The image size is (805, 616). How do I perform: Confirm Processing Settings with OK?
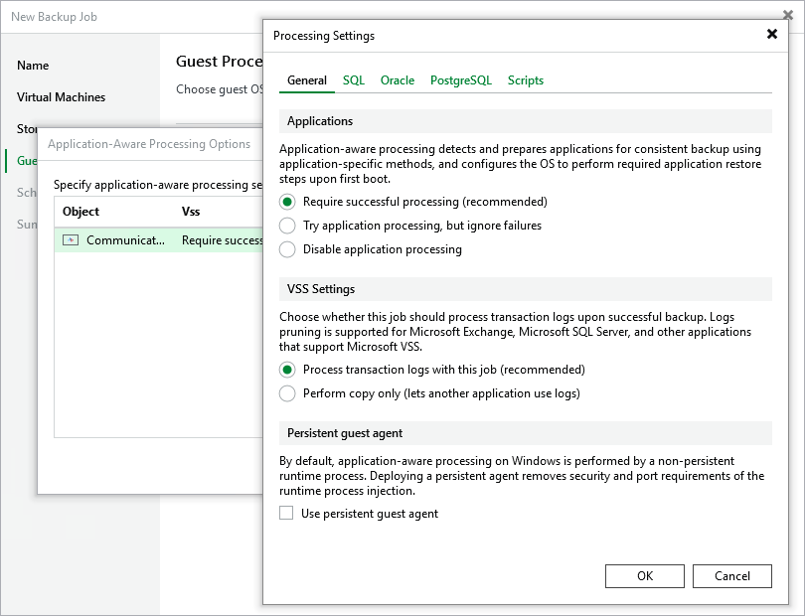[x=645, y=576]
